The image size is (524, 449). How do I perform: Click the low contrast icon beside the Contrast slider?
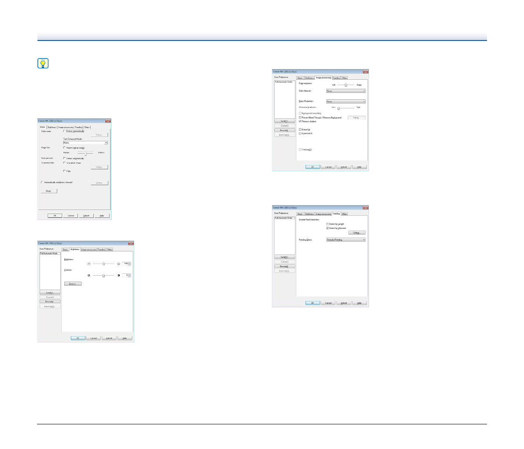point(89,275)
